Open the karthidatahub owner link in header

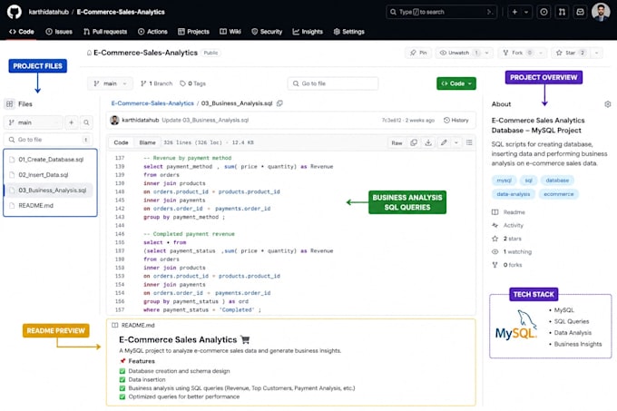tap(48, 12)
